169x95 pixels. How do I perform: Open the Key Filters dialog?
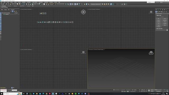[158, 91]
